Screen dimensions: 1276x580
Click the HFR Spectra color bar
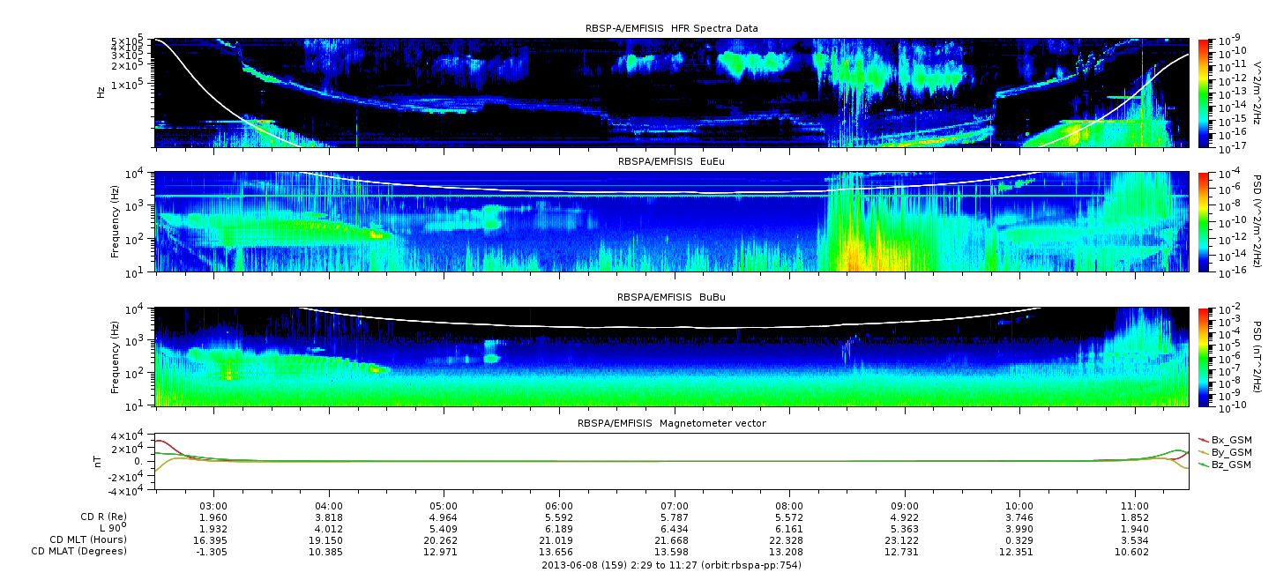pos(1202,93)
